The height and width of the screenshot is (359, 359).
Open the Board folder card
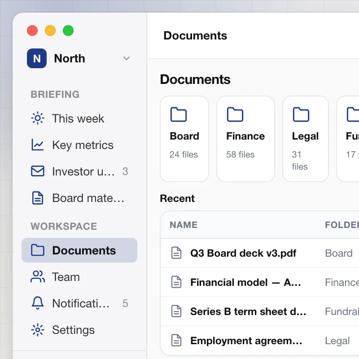(184, 139)
